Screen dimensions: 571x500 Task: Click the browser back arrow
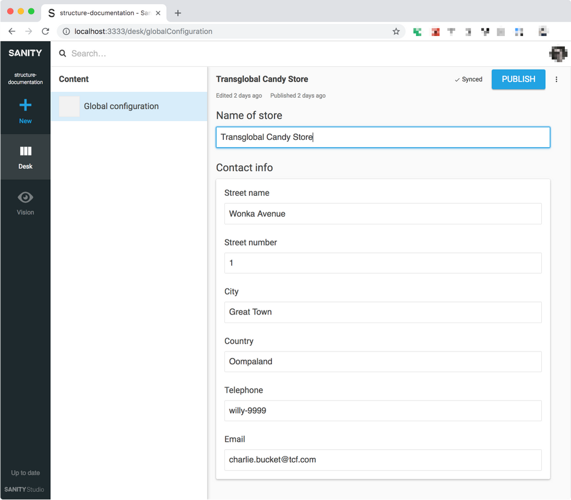click(11, 31)
